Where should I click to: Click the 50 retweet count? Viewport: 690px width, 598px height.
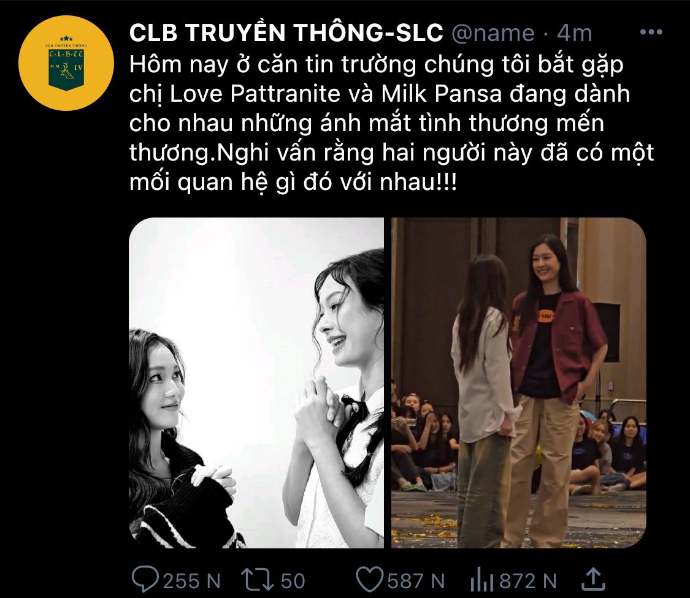[293, 581]
